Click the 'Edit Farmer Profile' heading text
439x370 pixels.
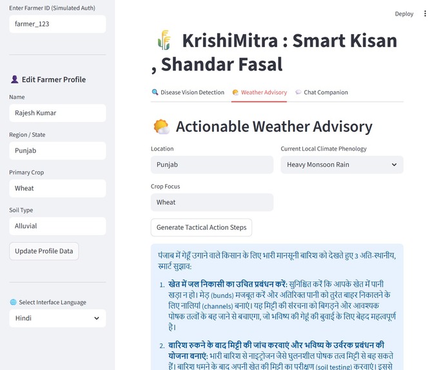point(54,79)
